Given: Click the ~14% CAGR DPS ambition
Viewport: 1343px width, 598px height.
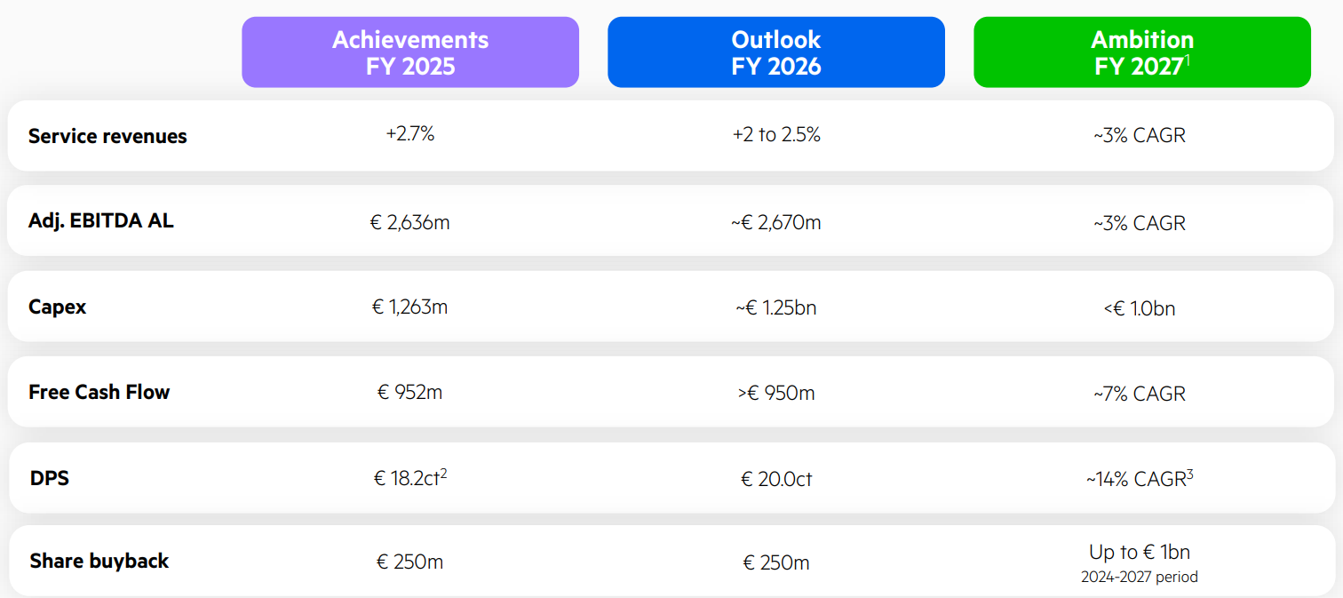Looking at the screenshot, I should pos(1140,478).
